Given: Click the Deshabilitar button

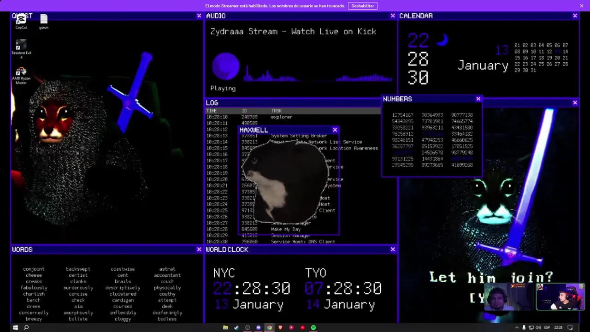Looking at the screenshot, I should (x=363, y=6).
